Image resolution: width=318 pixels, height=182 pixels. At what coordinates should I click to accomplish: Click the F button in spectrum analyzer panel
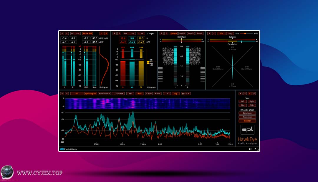pyautogui.click(x=67, y=94)
